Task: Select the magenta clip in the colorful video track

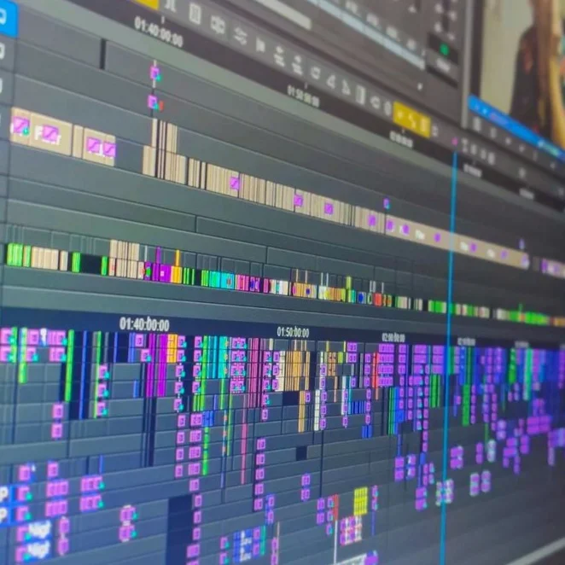Action: coord(165,273)
